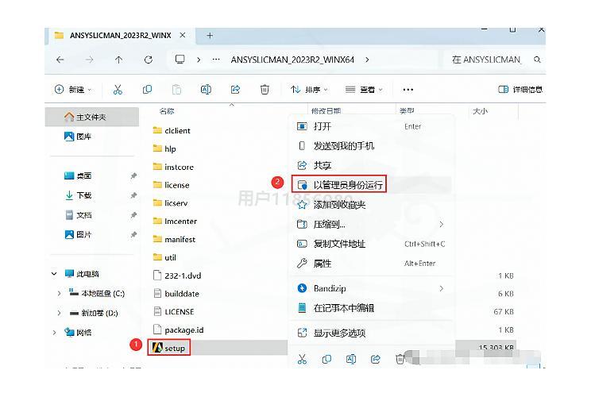Click the Delete trash icon in the toolbar

point(265,89)
